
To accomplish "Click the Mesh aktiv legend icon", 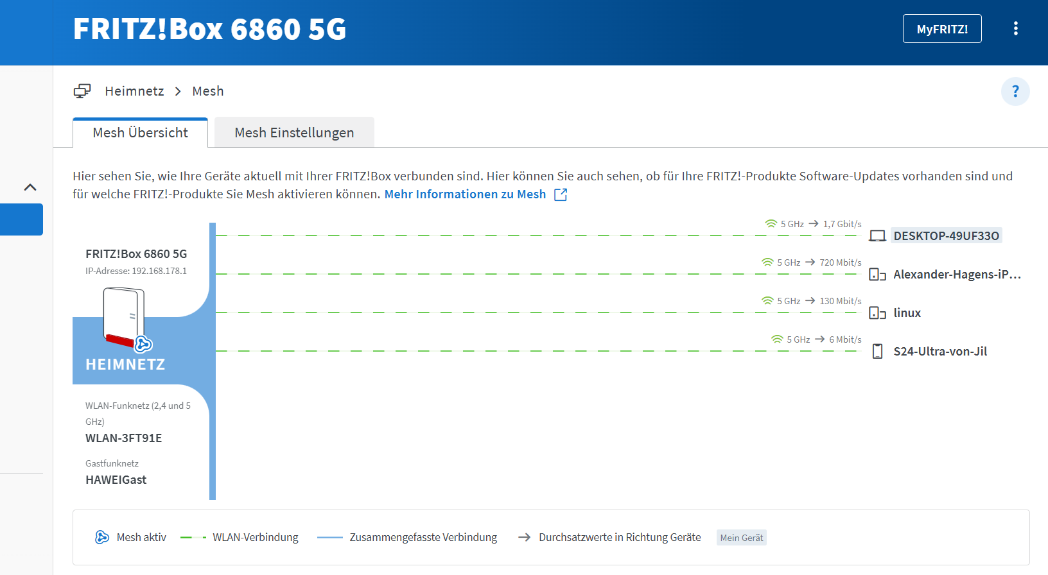I will click(x=101, y=537).
